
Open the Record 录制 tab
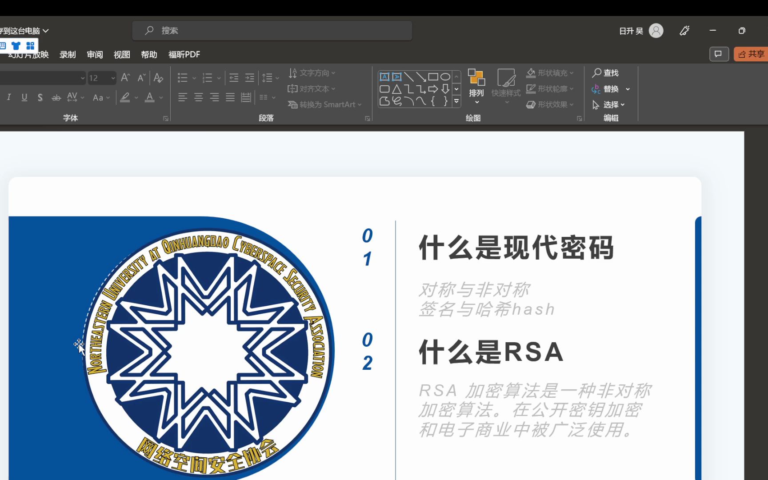click(x=68, y=55)
